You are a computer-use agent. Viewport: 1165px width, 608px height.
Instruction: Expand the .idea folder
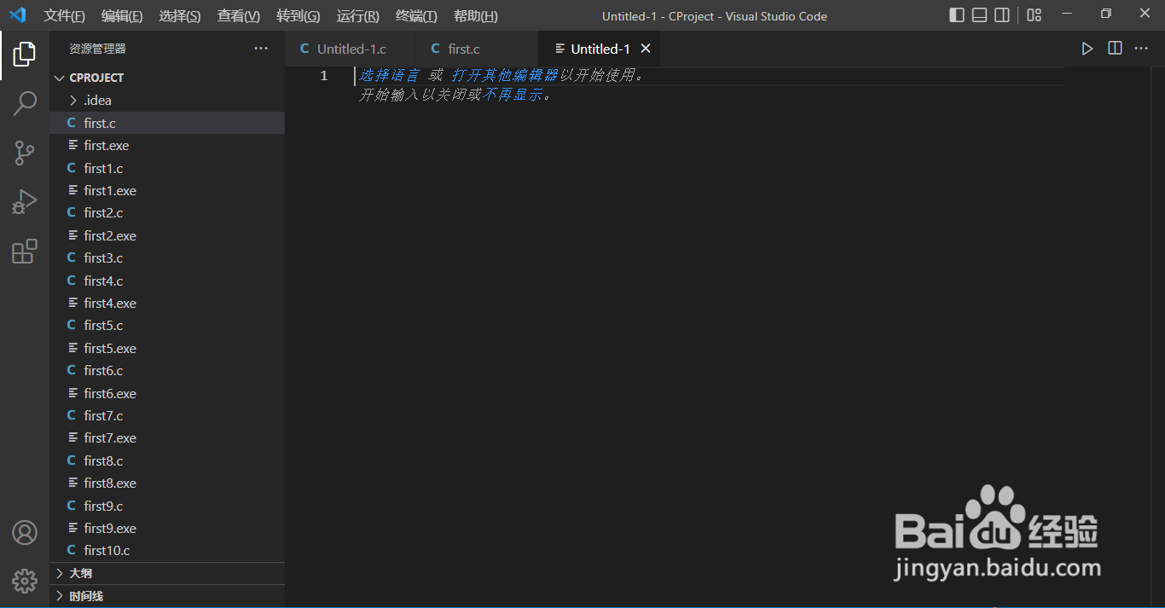167,101
